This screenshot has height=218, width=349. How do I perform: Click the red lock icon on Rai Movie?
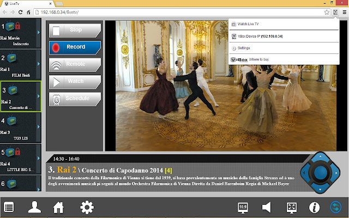tap(18, 26)
